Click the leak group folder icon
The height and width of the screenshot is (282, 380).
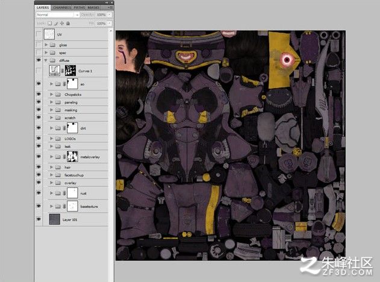pyautogui.click(x=58, y=146)
